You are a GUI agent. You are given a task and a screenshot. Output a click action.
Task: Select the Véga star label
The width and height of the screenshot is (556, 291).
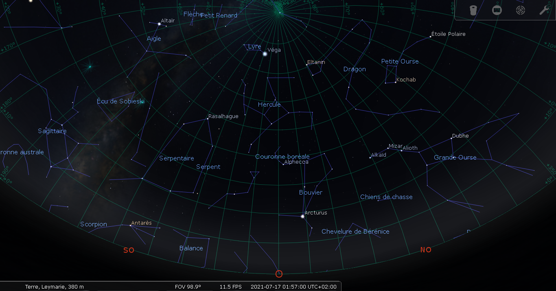coord(274,50)
